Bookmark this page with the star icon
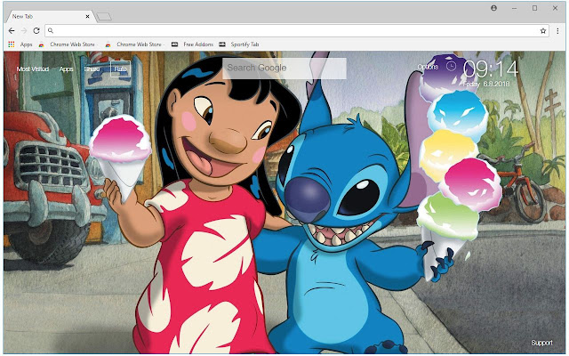The image size is (569, 356). [543, 31]
